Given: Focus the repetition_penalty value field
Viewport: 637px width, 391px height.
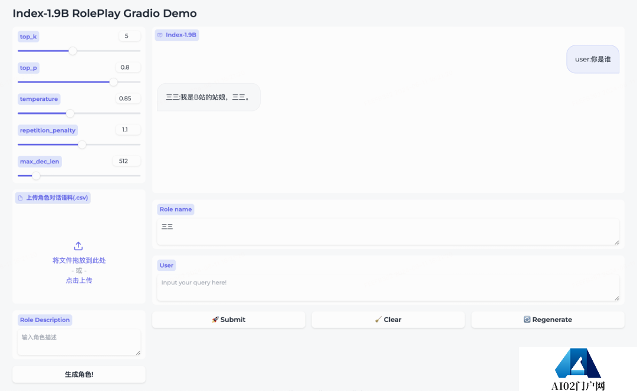Looking at the screenshot, I should (129, 130).
